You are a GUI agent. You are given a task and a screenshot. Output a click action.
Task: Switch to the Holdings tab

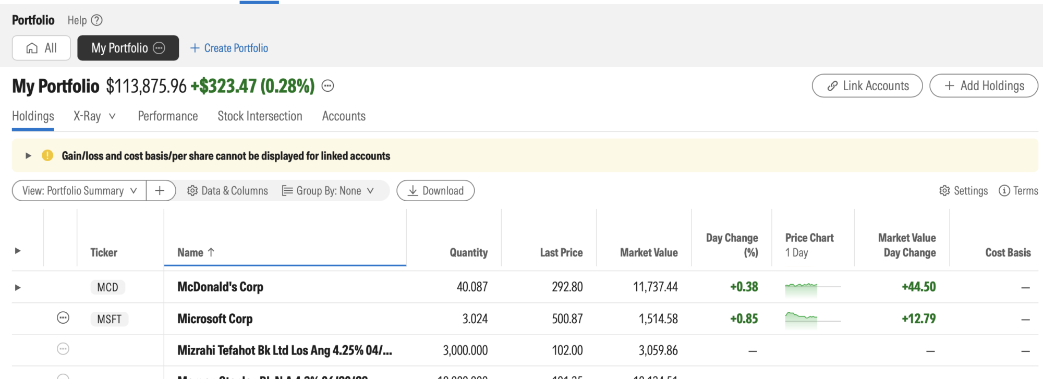(33, 116)
